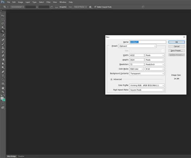The width and height of the screenshot is (191, 158).
Task: Select the Rectangle shape tool
Action: coord(3,84)
